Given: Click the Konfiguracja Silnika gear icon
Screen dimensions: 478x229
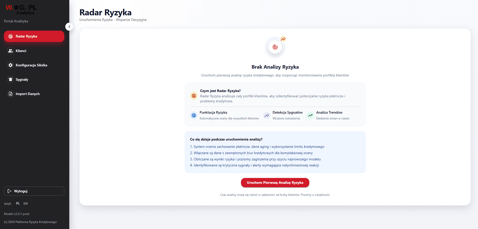Looking at the screenshot, I should coord(11,65).
